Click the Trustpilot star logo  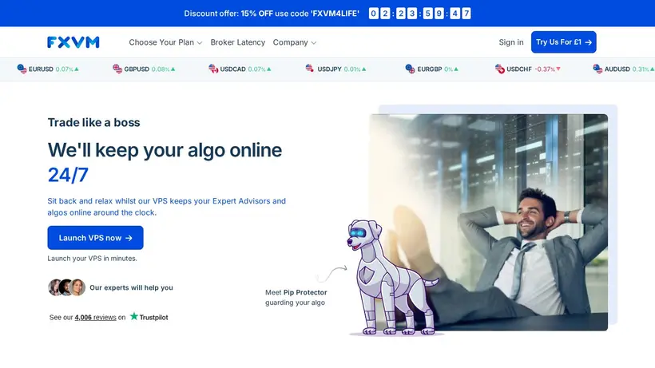133,316
